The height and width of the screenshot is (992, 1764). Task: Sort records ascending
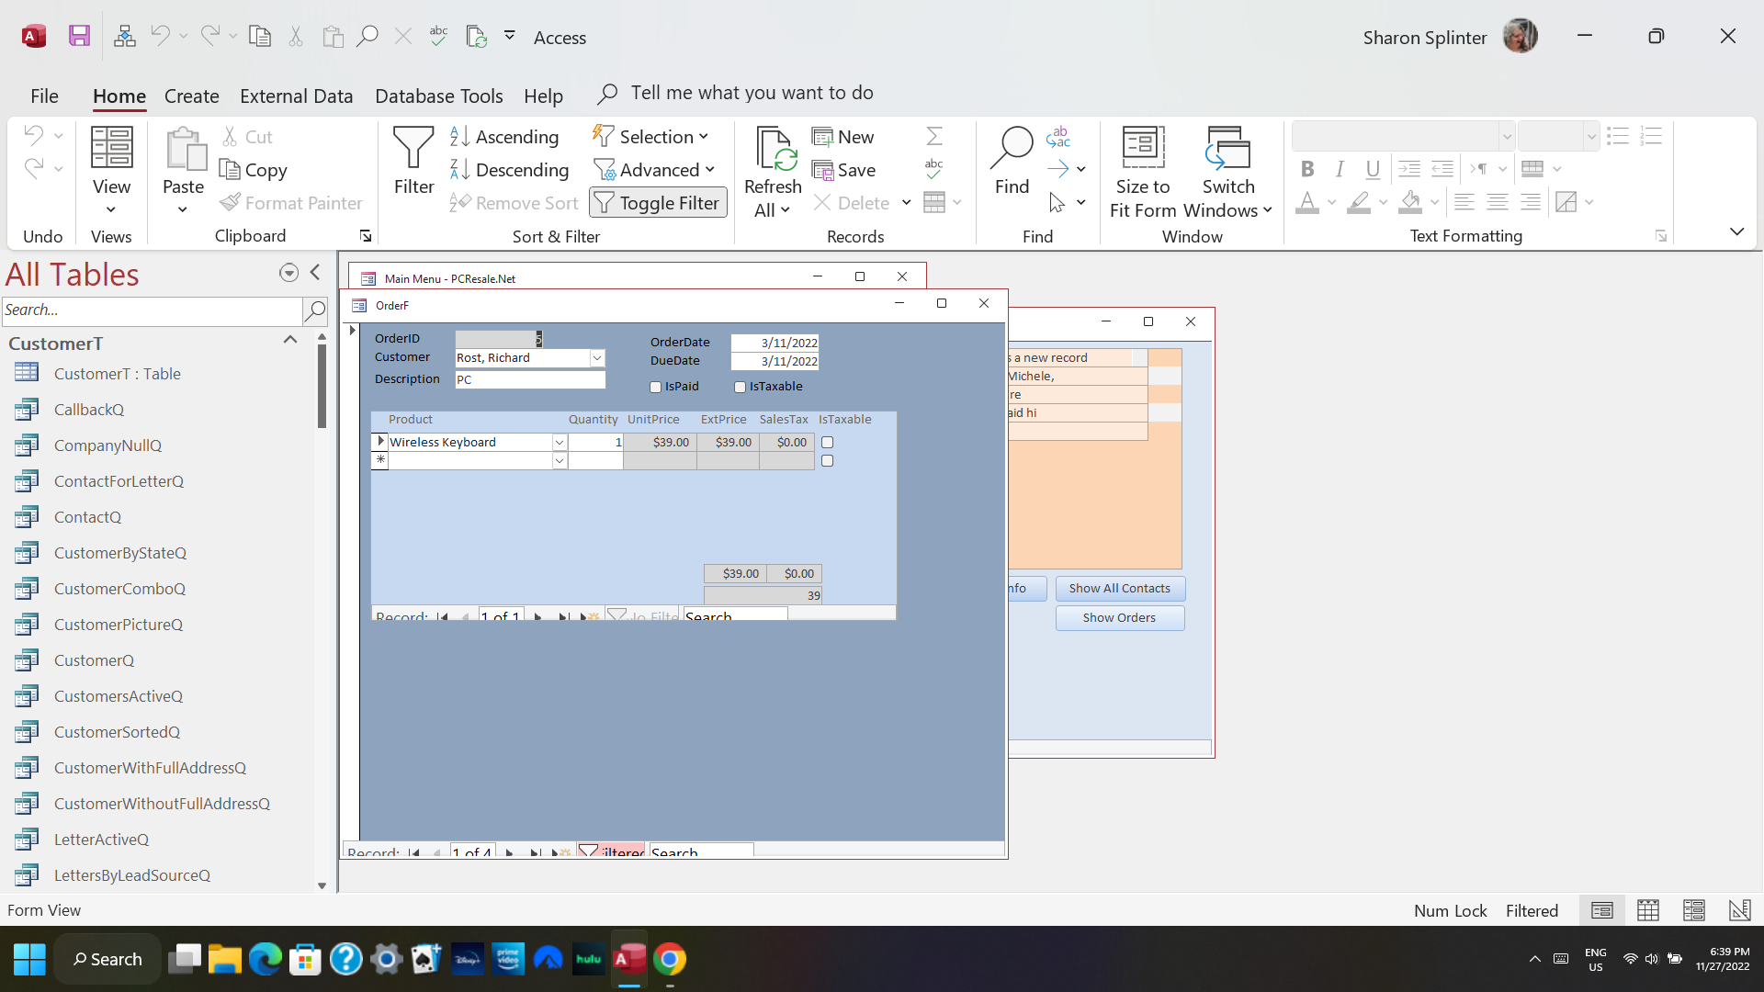click(505, 136)
